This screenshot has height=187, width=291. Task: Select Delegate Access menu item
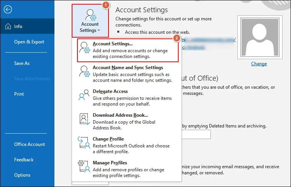(127, 98)
